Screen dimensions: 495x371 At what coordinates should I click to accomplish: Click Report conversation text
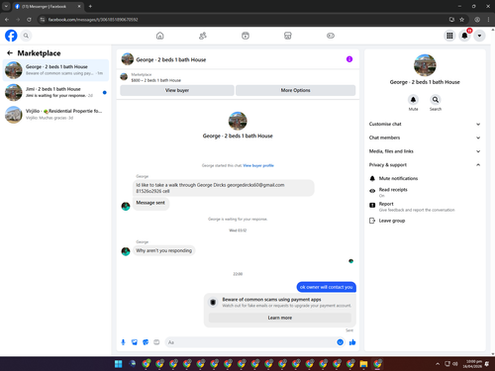(417, 207)
